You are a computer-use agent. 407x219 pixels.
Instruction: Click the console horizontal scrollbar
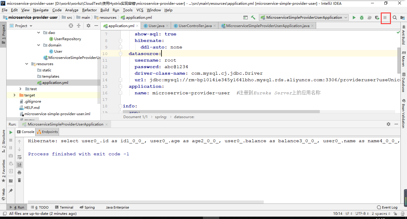pyautogui.click(x=146, y=202)
